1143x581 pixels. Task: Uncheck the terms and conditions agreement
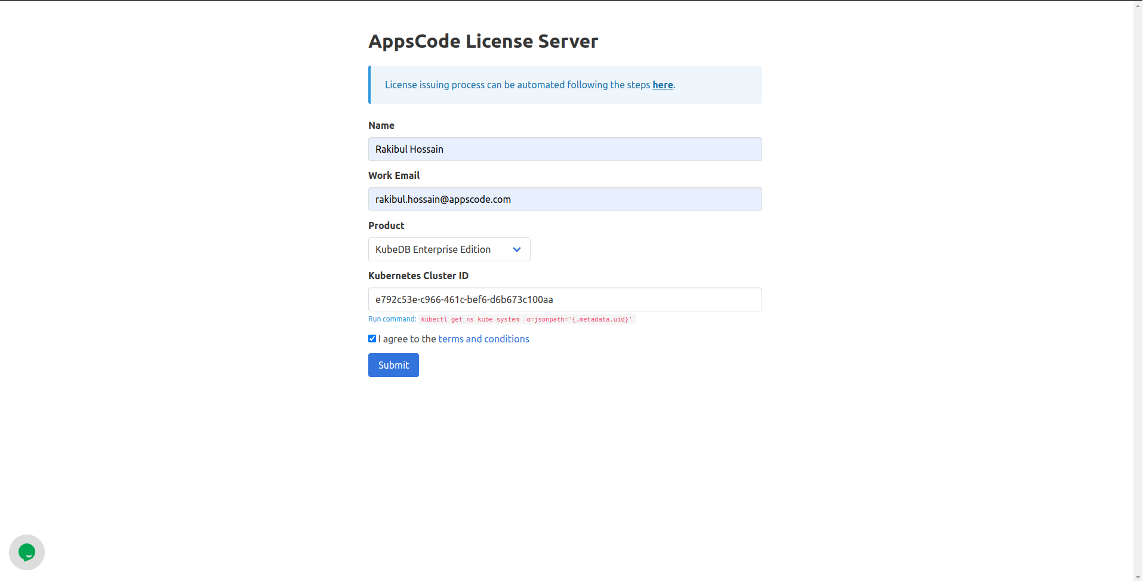[372, 338]
